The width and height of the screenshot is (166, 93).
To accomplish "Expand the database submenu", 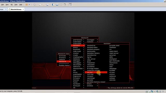I will (78, 59).
